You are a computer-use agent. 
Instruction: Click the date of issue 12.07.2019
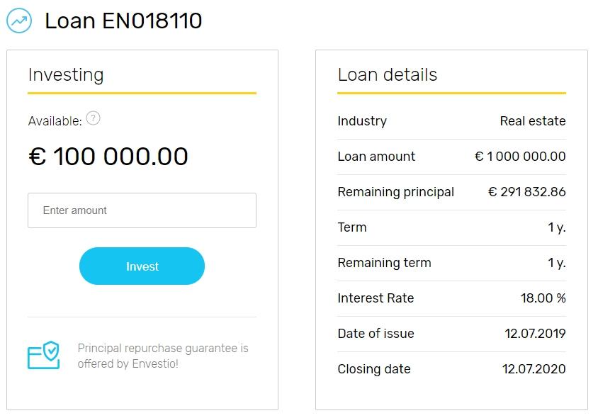click(534, 334)
